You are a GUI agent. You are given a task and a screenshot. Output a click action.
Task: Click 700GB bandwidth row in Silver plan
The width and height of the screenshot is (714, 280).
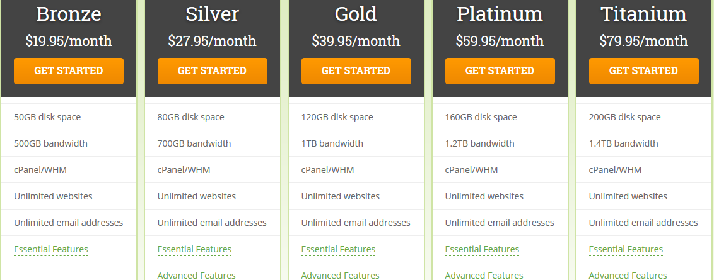click(x=212, y=143)
